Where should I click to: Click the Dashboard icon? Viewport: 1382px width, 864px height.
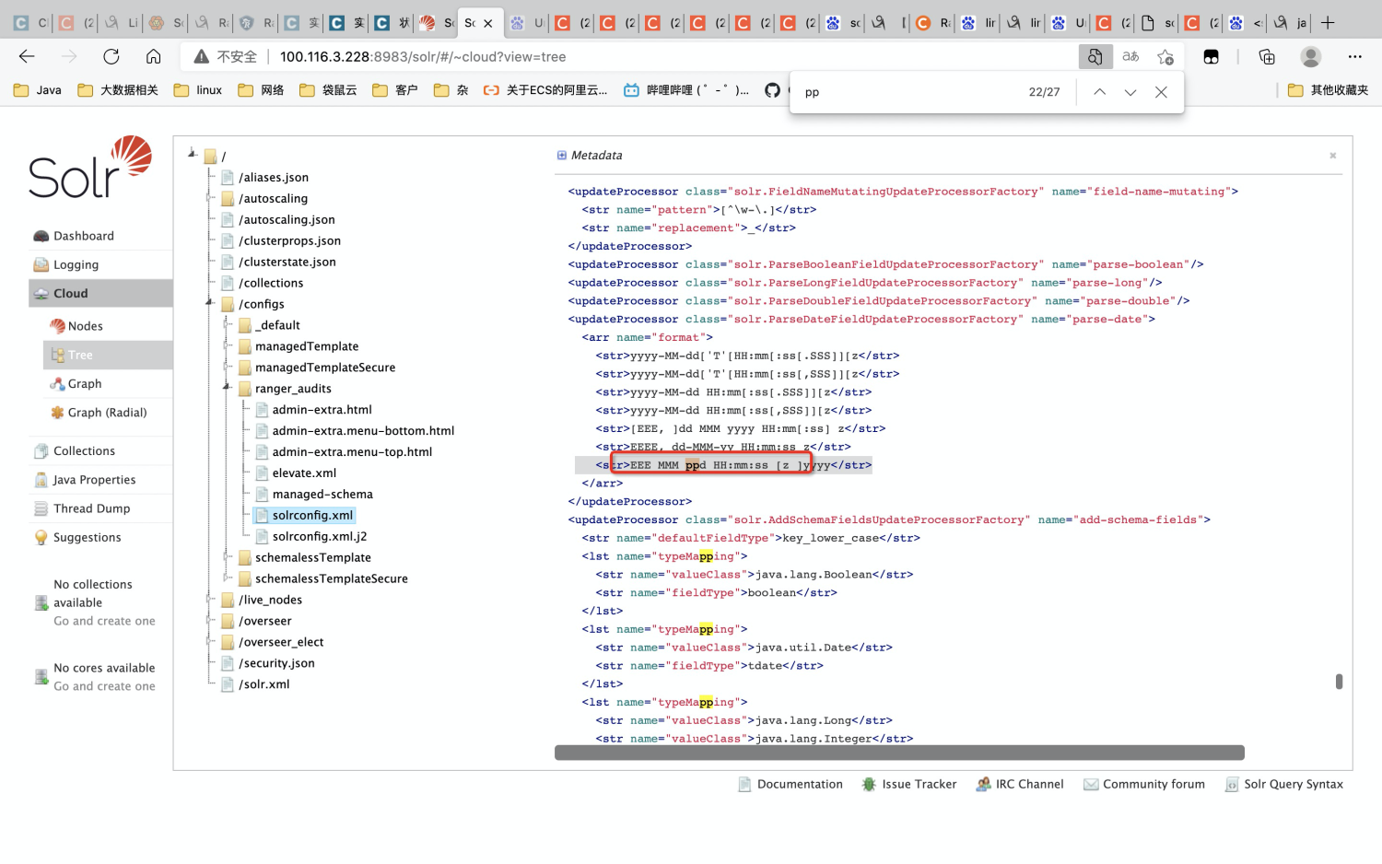pos(41,236)
